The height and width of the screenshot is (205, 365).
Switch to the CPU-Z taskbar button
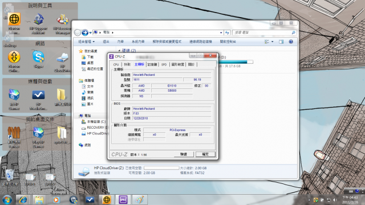click(123, 200)
